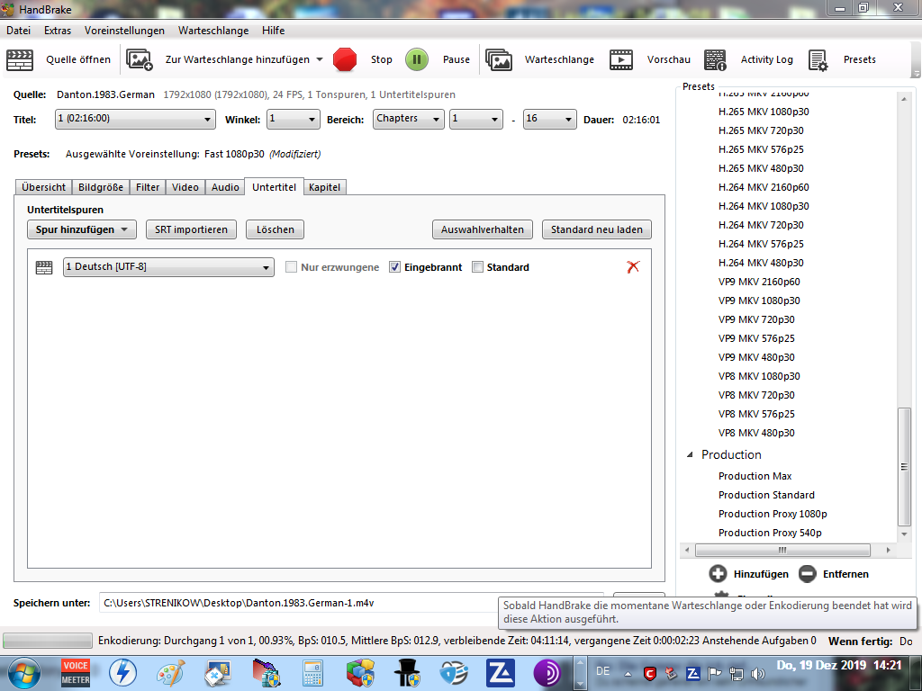Open the Voreinstellungen menu

[124, 31]
